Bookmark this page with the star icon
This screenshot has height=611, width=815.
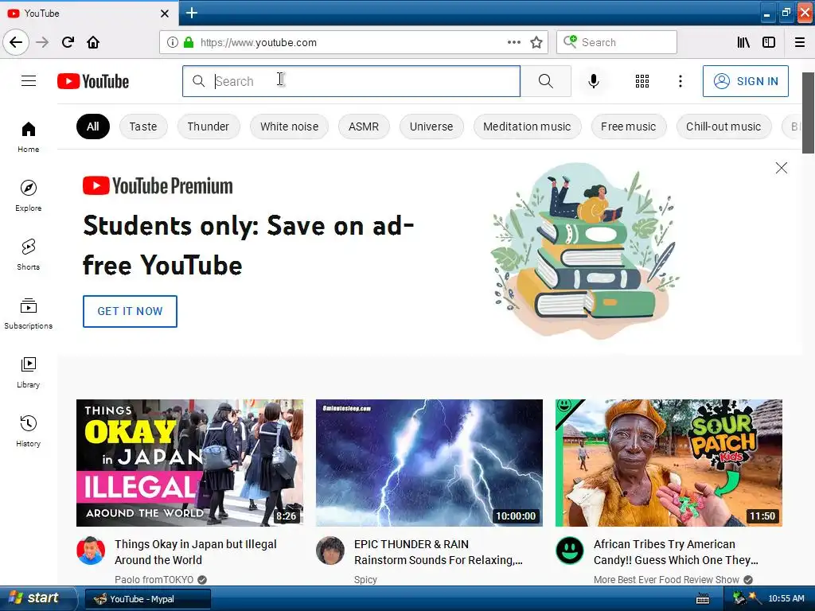(x=536, y=43)
